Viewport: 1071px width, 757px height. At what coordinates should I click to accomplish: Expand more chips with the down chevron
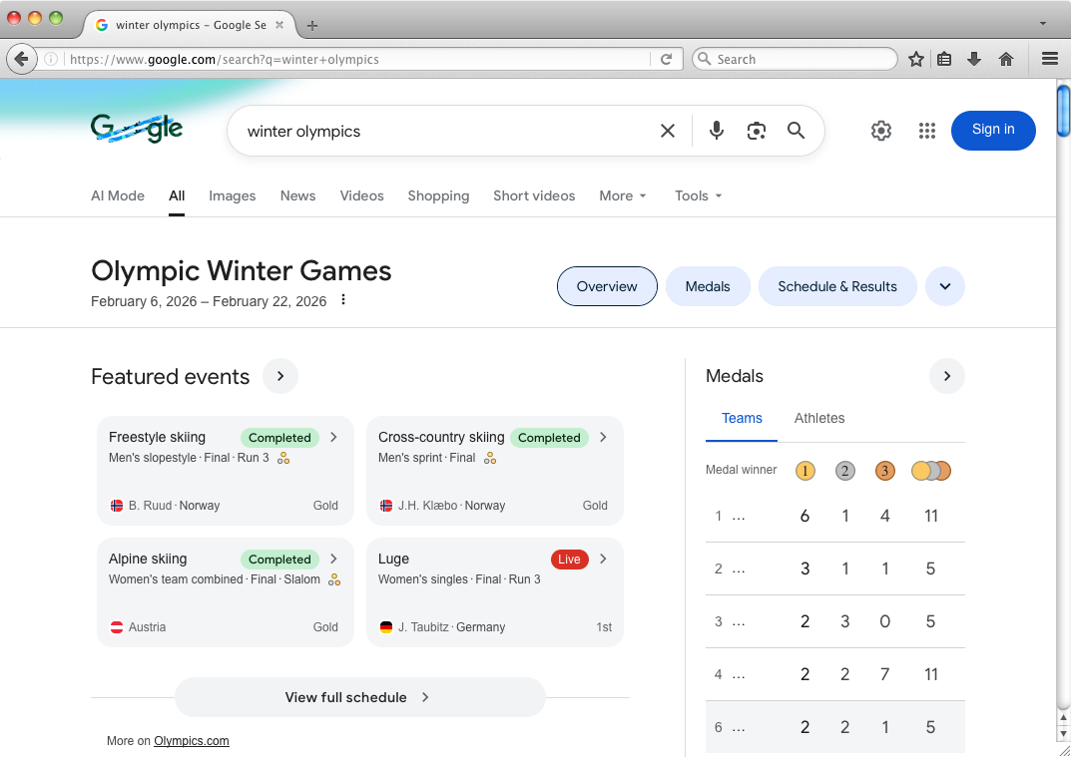click(944, 286)
